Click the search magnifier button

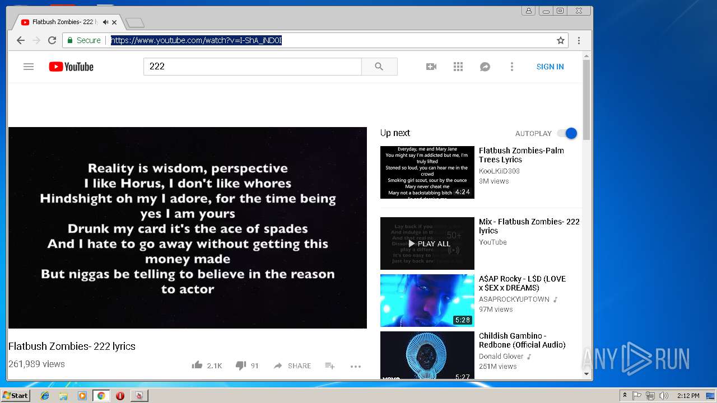pos(379,67)
